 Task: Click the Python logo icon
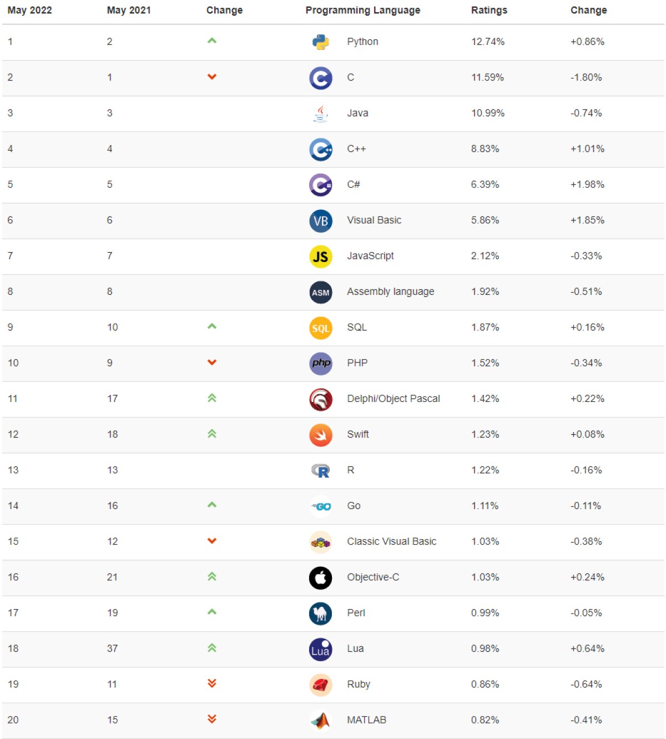tap(320, 42)
